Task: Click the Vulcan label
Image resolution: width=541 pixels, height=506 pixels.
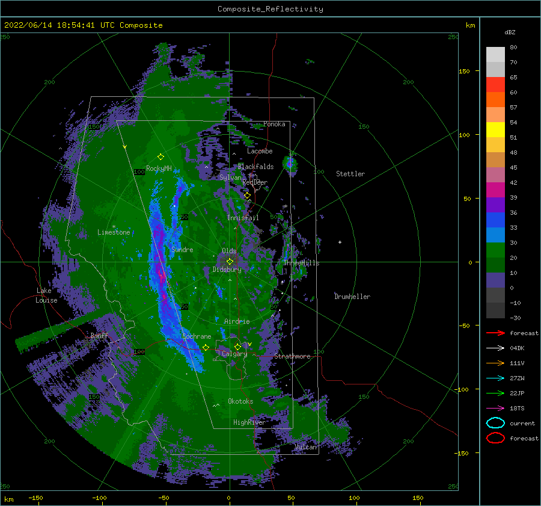Action: 305,447
